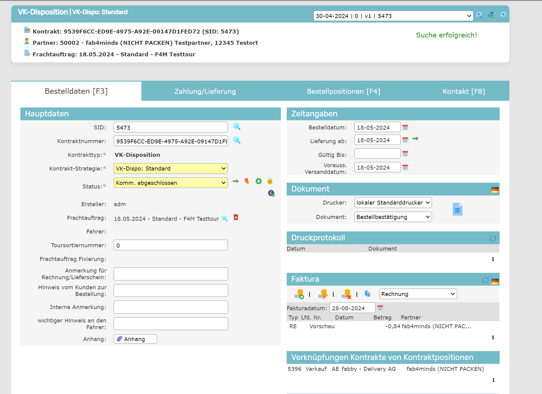This screenshot has height=394, width=542.
Task: Open calendar picker for Bestelldatum
Action: click(405, 127)
